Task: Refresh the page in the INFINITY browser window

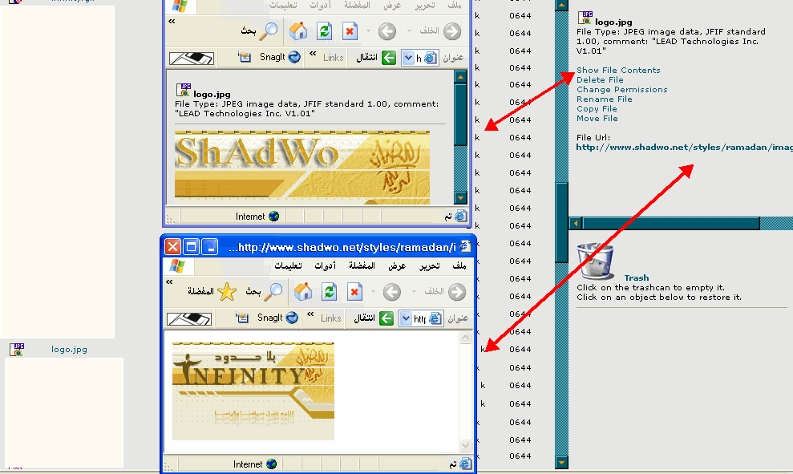Action: click(330, 292)
